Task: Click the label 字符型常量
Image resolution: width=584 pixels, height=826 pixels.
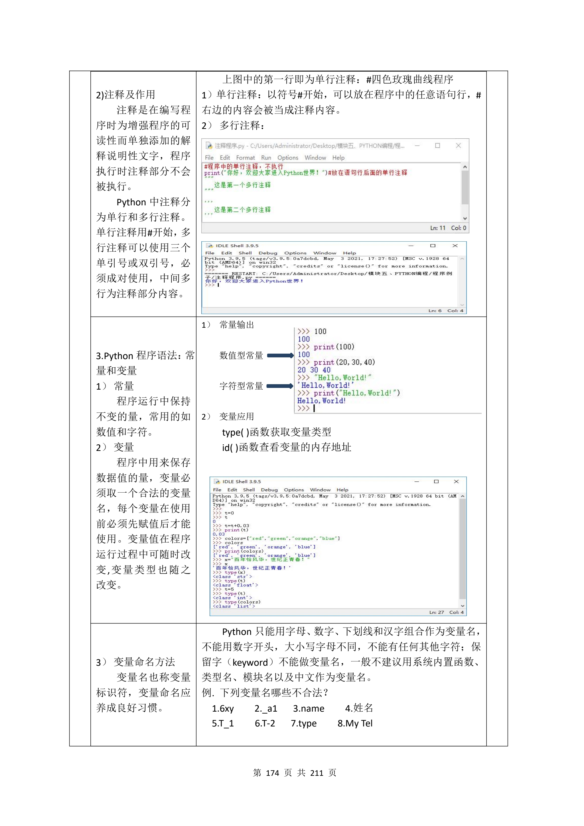Action: (x=241, y=386)
